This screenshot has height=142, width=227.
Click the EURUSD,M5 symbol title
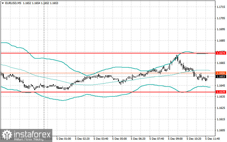(13, 3)
